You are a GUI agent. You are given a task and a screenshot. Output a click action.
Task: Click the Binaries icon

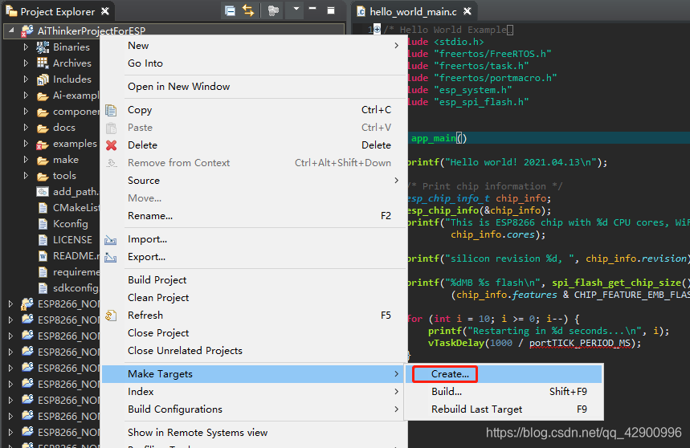click(x=43, y=47)
